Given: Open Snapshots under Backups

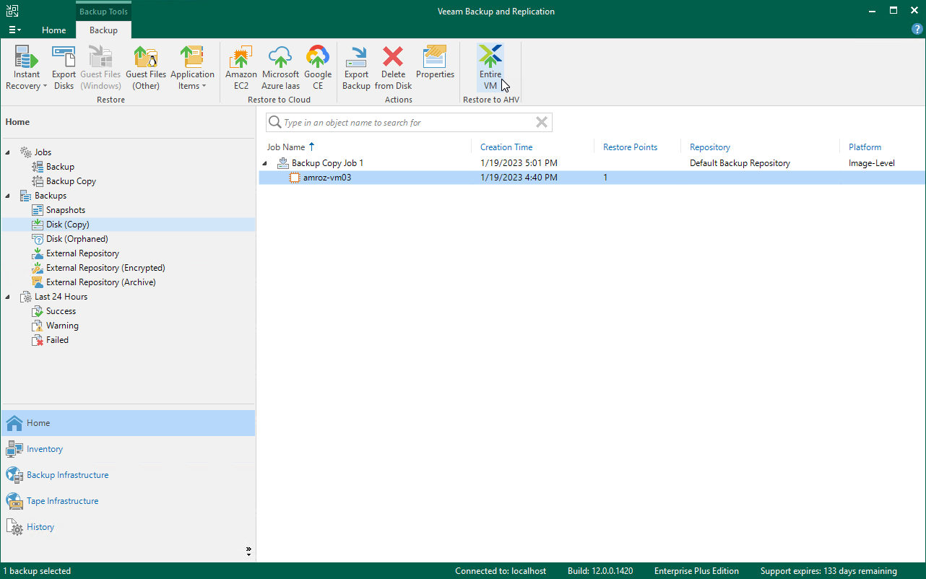Looking at the screenshot, I should pos(65,210).
